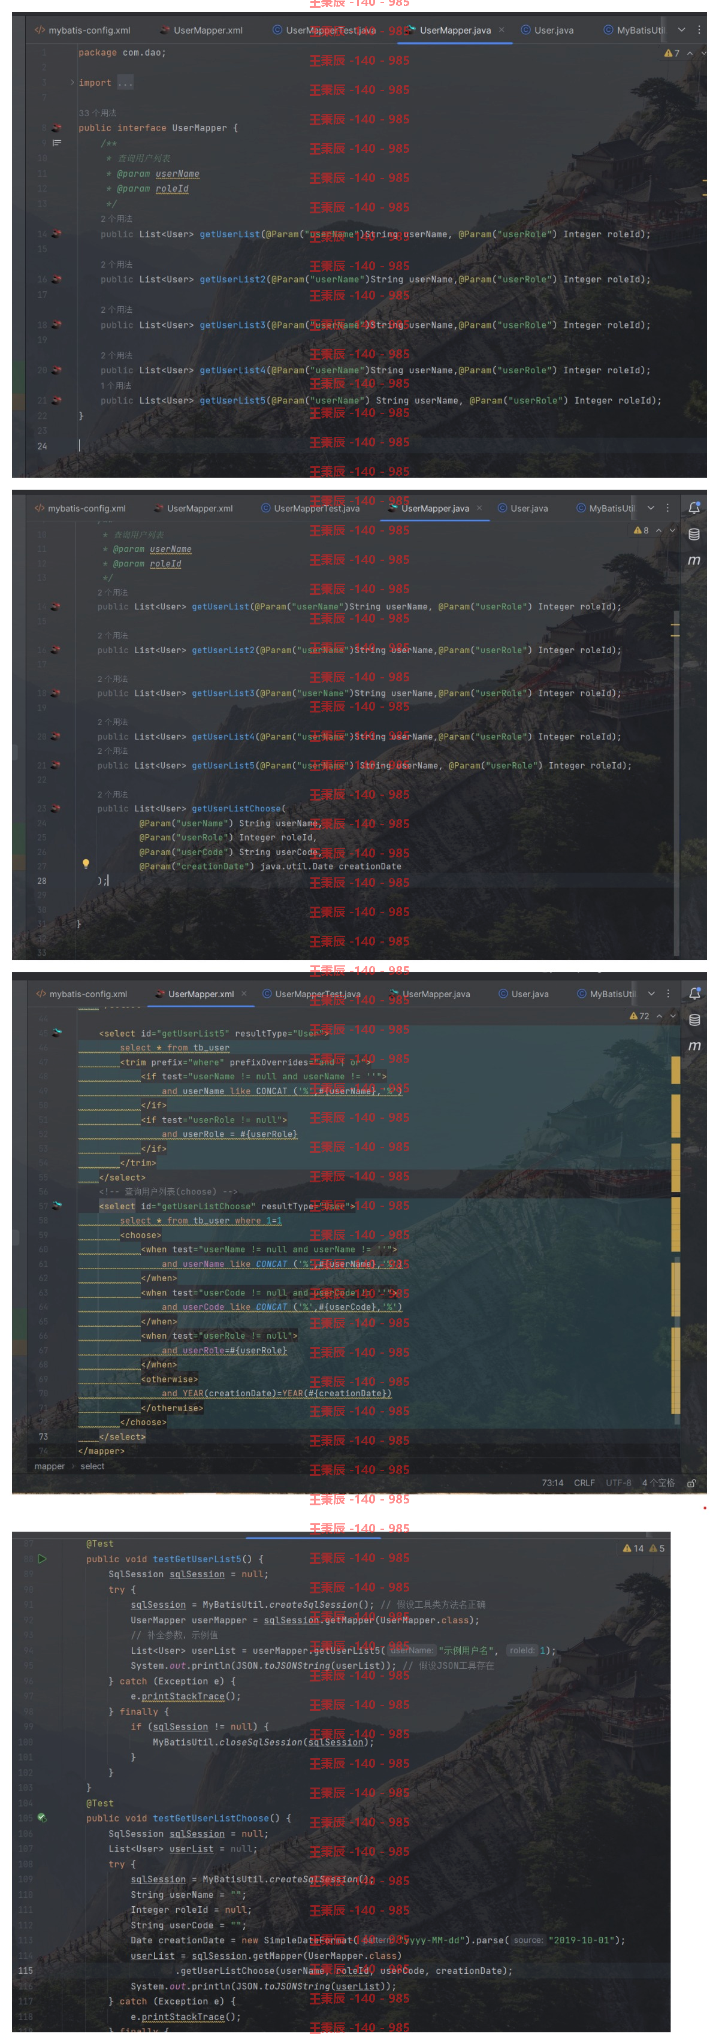The image size is (719, 2044).
Task: Close the active UserMapper.xml tab
Action: [x=244, y=994]
